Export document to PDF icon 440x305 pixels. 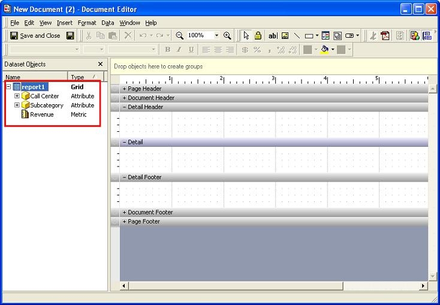pos(385,36)
